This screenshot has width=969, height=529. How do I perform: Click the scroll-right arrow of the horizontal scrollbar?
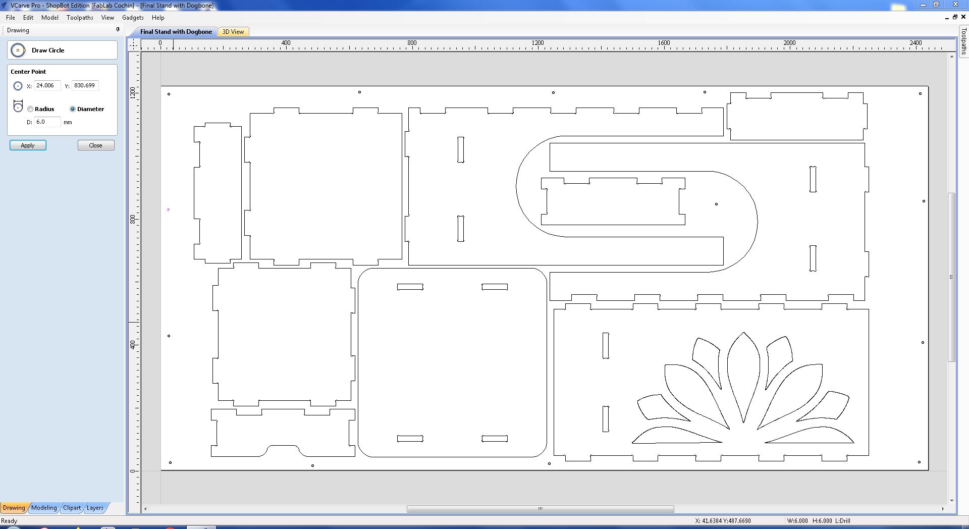click(x=943, y=509)
